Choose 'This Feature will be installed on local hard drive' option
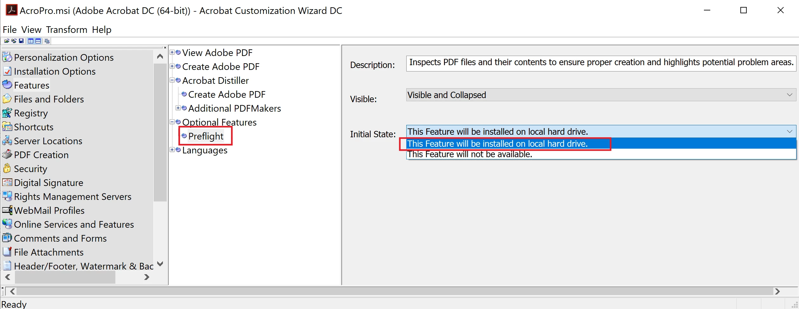This screenshot has width=799, height=309. point(601,144)
